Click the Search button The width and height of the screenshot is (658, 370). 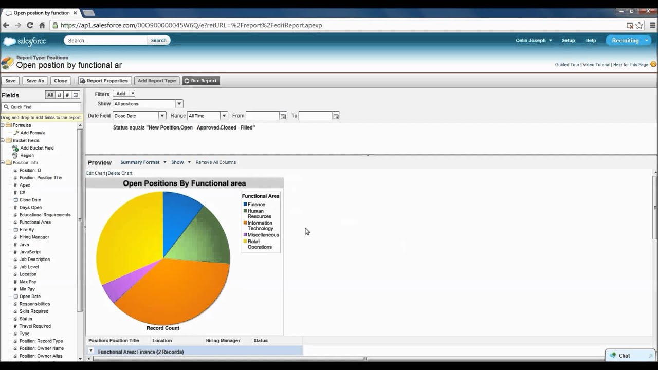point(158,40)
